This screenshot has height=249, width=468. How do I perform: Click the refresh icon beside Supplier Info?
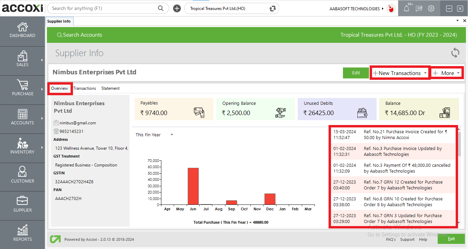pyautogui.click(x=455, y=53)
